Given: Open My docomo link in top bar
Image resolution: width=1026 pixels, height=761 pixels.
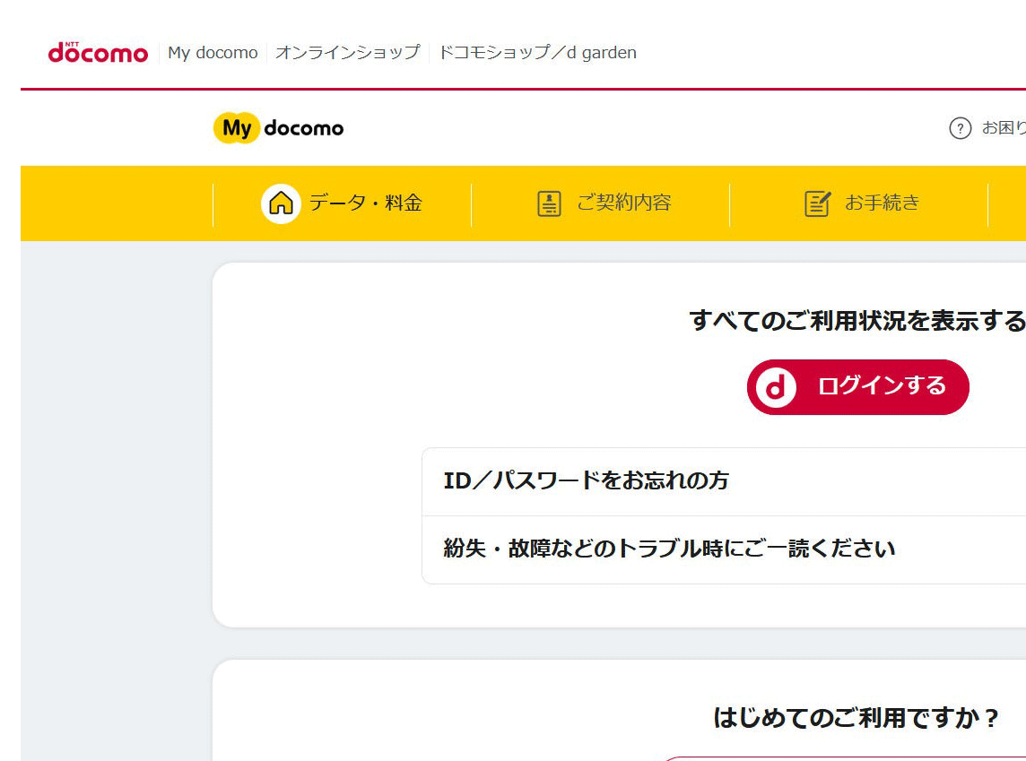Looking at the screenshot, I should (213, 53).
